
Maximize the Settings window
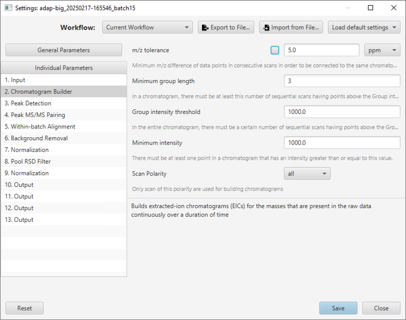click(371, 8)
